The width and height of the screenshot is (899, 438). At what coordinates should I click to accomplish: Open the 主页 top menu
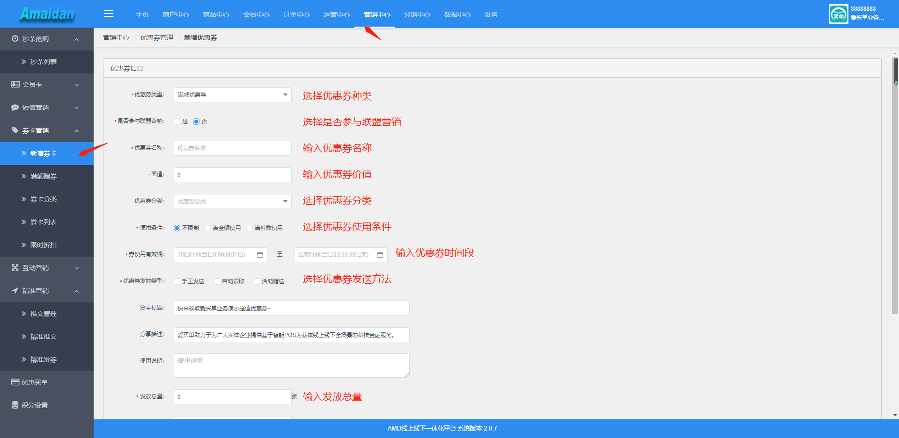142,14
